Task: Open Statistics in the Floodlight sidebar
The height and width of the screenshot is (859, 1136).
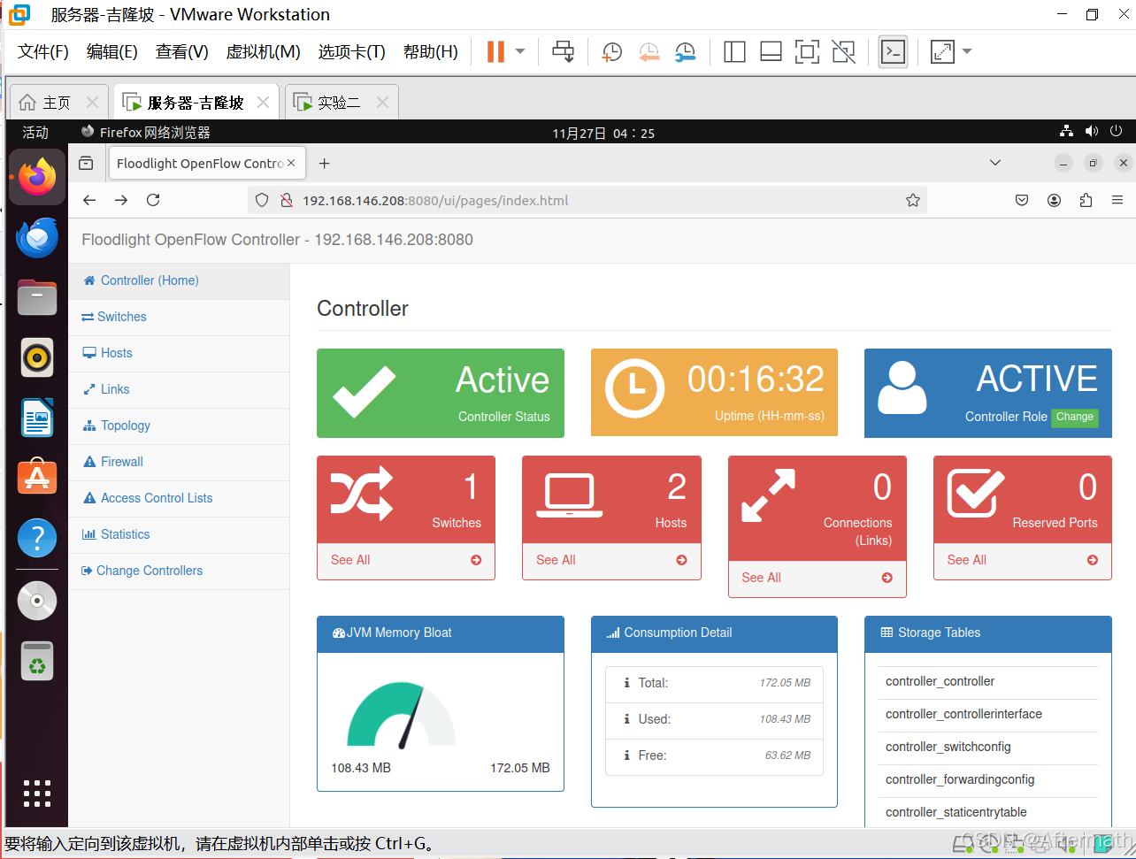Action: [x=179, y=534]
